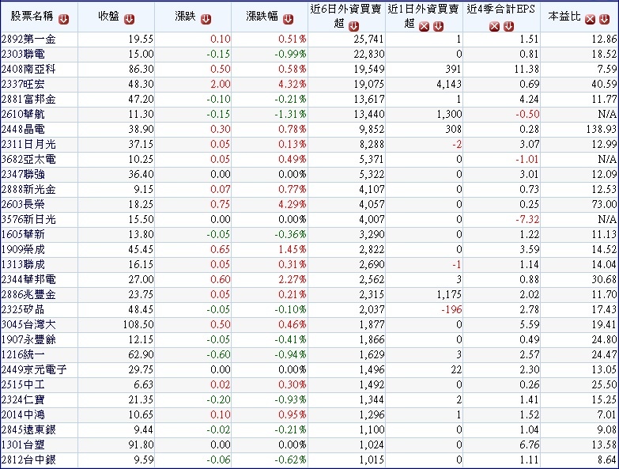Click 南亞科 EPS value 11.38
This screenshot has width=619, height=469.
pos(527,69)
